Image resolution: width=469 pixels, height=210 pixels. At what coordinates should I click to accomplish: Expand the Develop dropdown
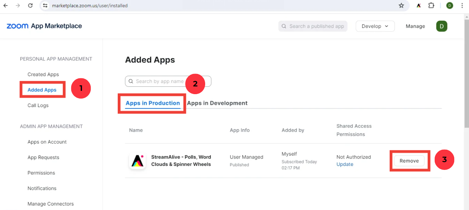[x=375, y=26]
